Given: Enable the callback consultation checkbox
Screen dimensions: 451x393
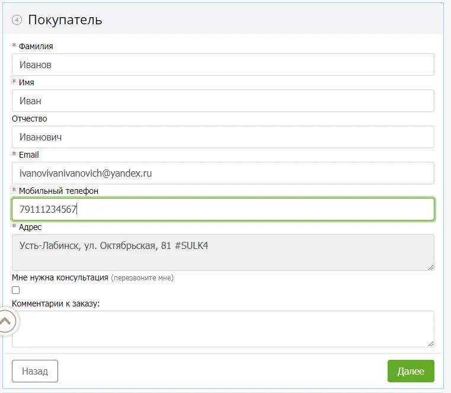Looking at the screenshot, I should [x=16, y=290].
